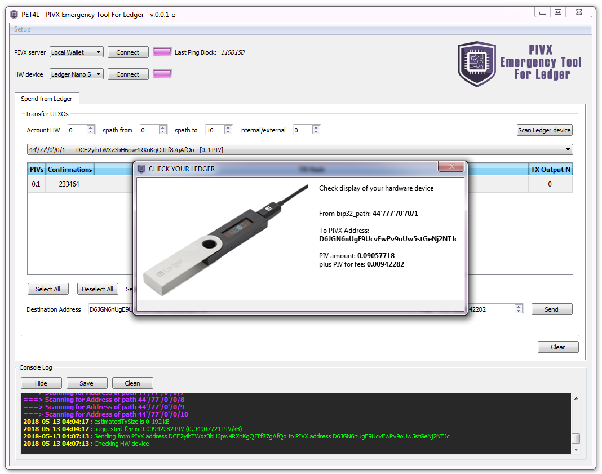Click the 'estimatedTxSize is 0.192 kB' log line
The height and width of the screenshot is (474, 602).
[96, 422]
